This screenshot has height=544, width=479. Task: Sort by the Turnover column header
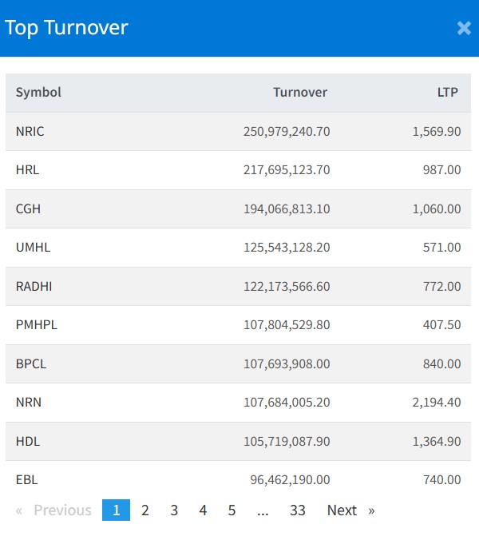[300, 92]
